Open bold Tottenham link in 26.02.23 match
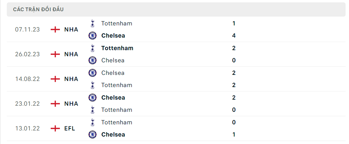The width and height of the screenshot is (349, 144). click(117, 48)
